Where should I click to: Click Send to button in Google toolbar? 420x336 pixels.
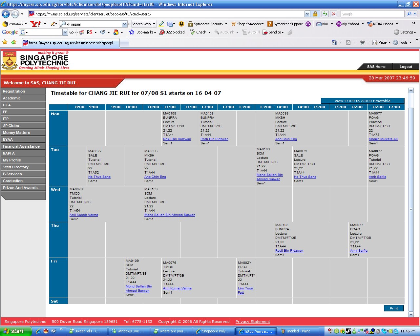pos(273,32)
